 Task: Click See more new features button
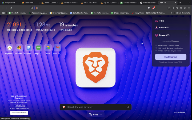[19, 113]
